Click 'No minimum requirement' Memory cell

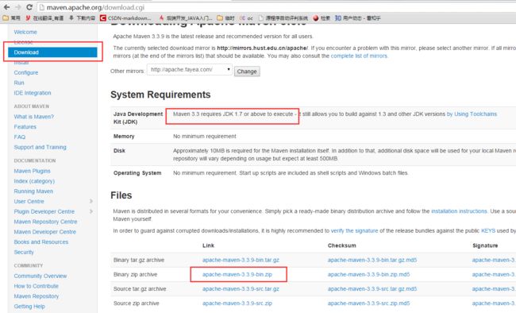pos(205,137)
